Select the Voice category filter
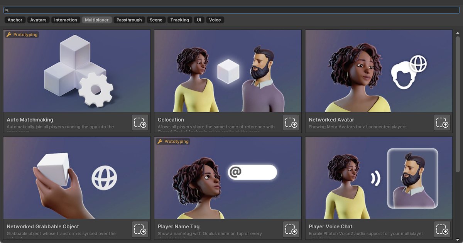The width and height of the screenshot is (463, 243). 215,20
